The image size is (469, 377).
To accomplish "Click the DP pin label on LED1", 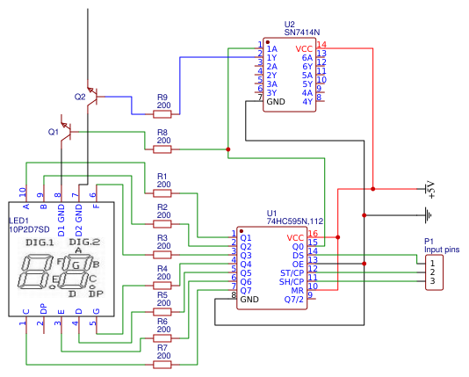I will (43, 308).
